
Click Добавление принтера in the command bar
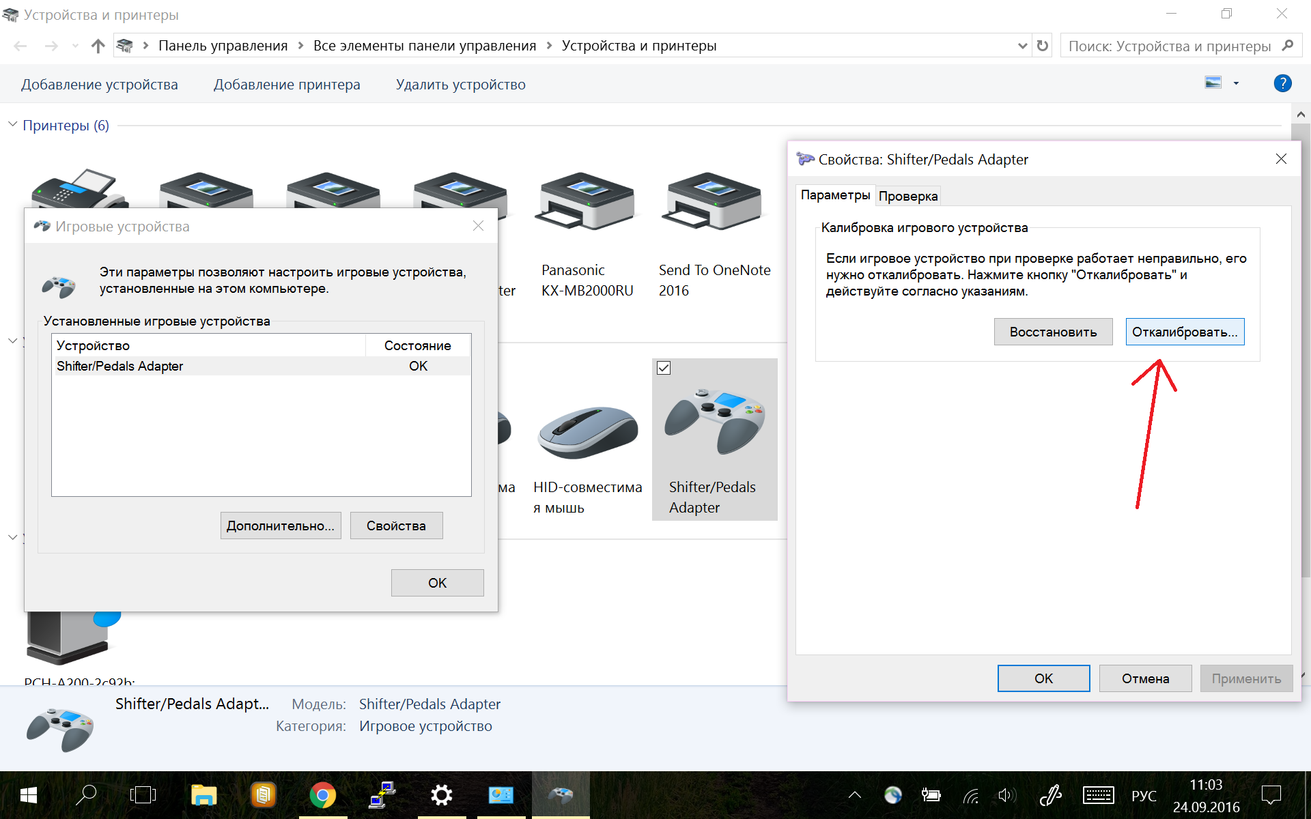(x=287, y=85)
